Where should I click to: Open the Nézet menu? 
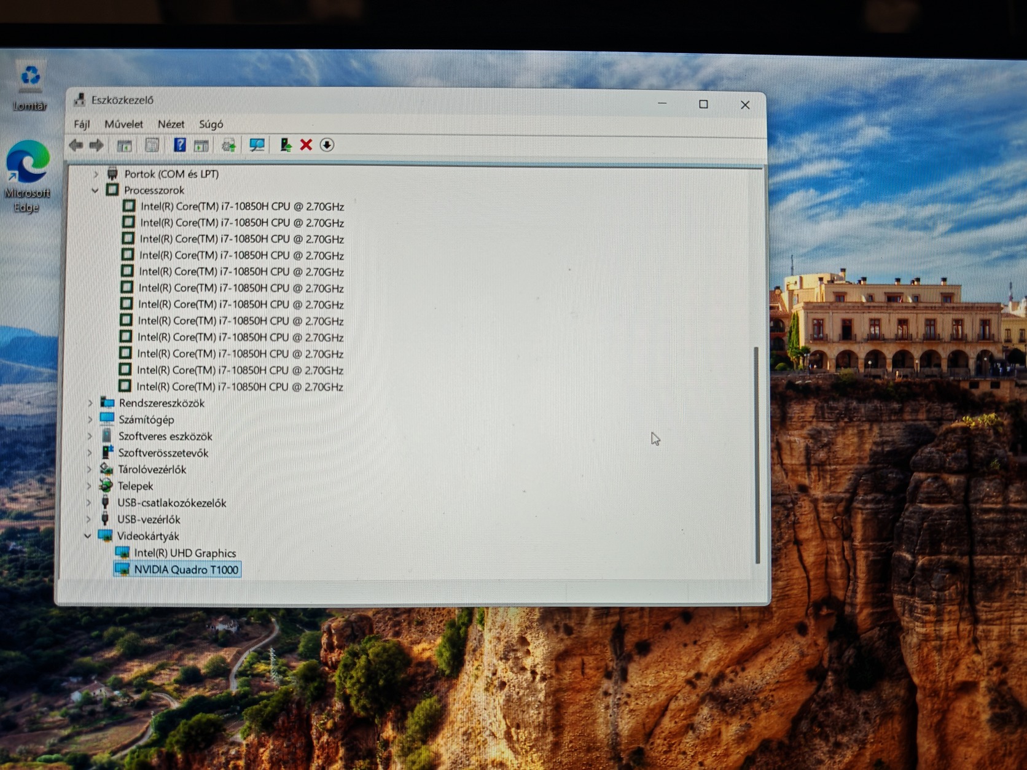(171, 124)
